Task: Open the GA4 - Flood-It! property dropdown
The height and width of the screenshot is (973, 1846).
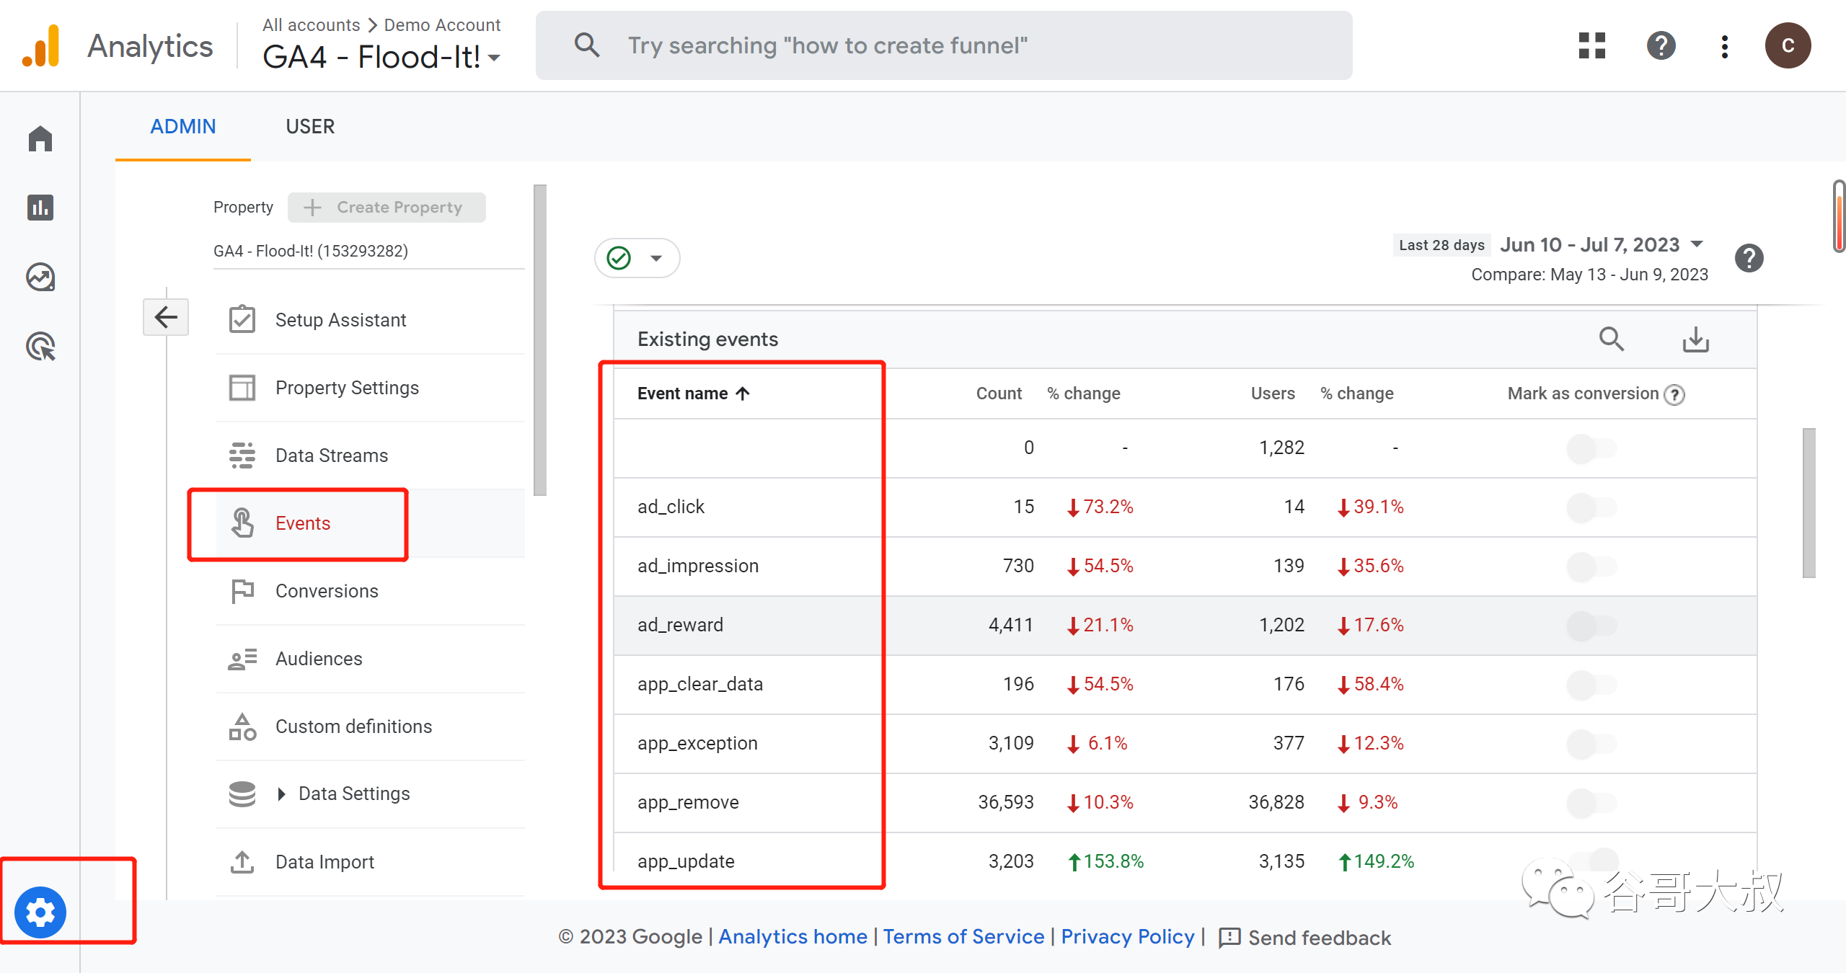Action: pyautogui.click(x=382, y=57)
